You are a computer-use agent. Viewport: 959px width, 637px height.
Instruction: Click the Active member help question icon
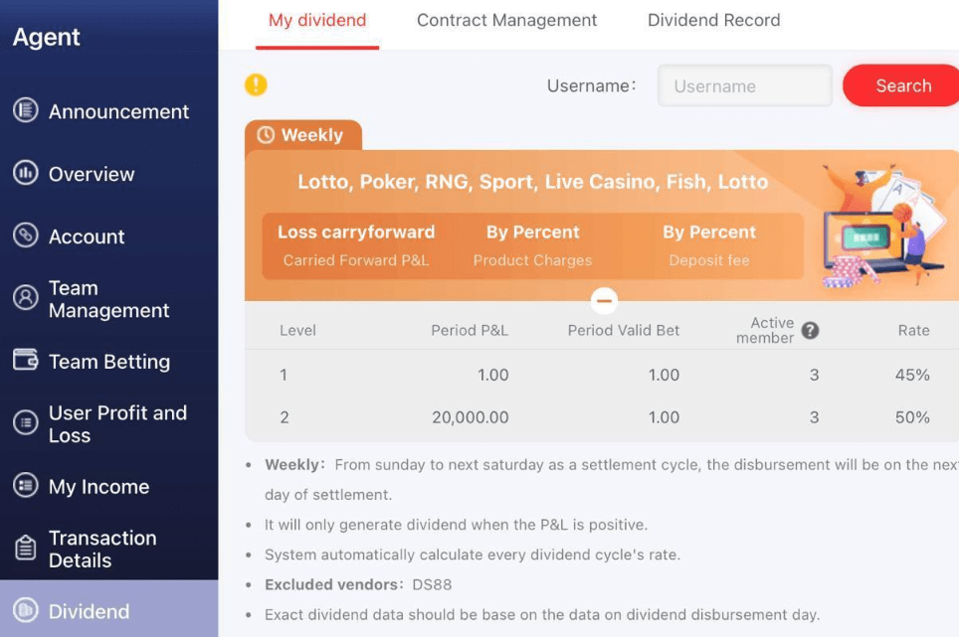click(811, 330)
